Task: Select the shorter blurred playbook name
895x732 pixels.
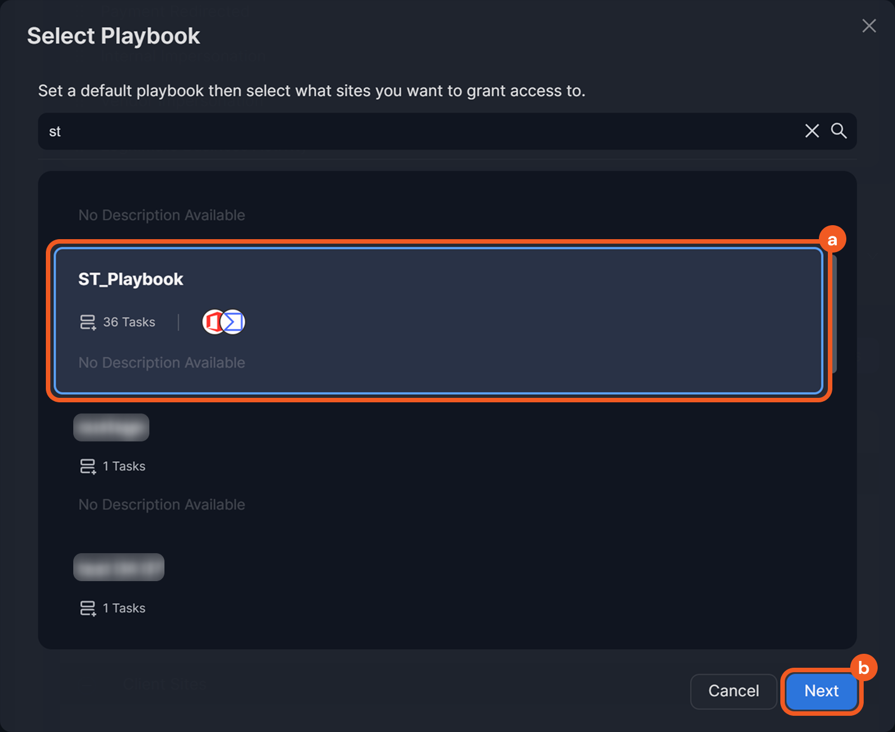Action: [x=111, y=427]
